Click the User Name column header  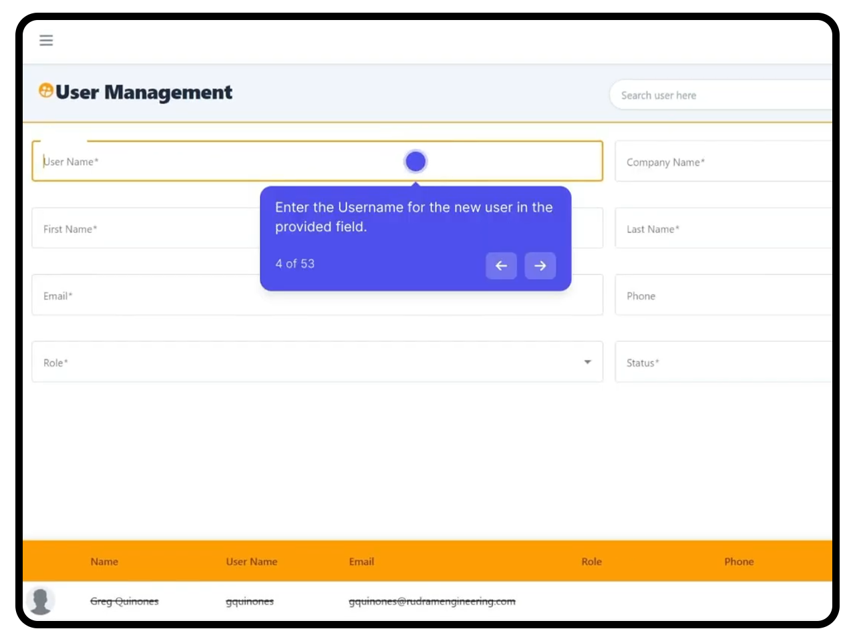point(252,562)
